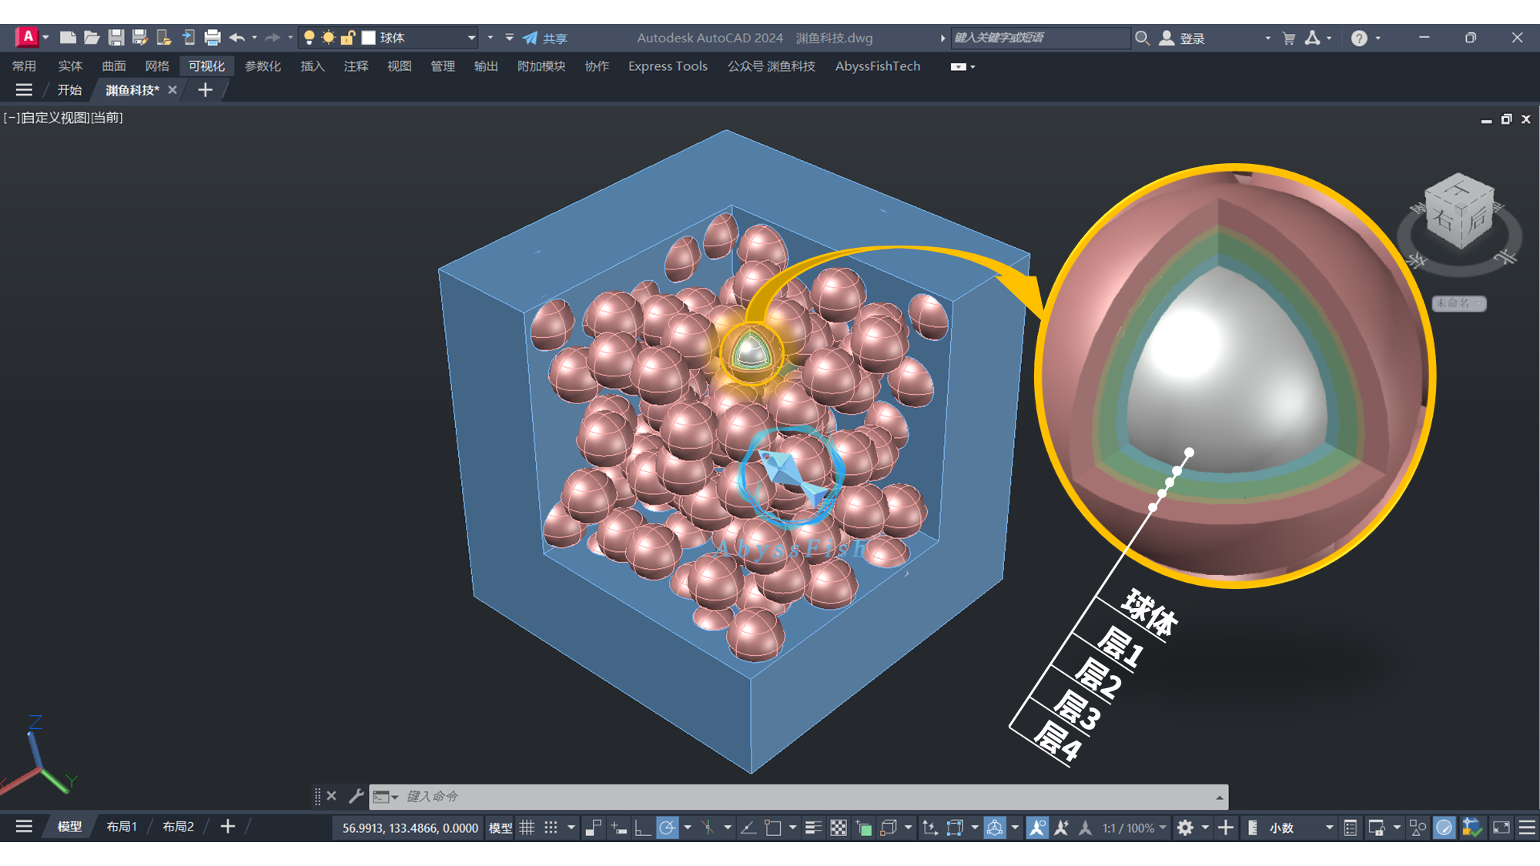The height and width of the screenshot is (866, 1540).
Task: Click the viewport label [-] controls
Action: tap(12, 118)
